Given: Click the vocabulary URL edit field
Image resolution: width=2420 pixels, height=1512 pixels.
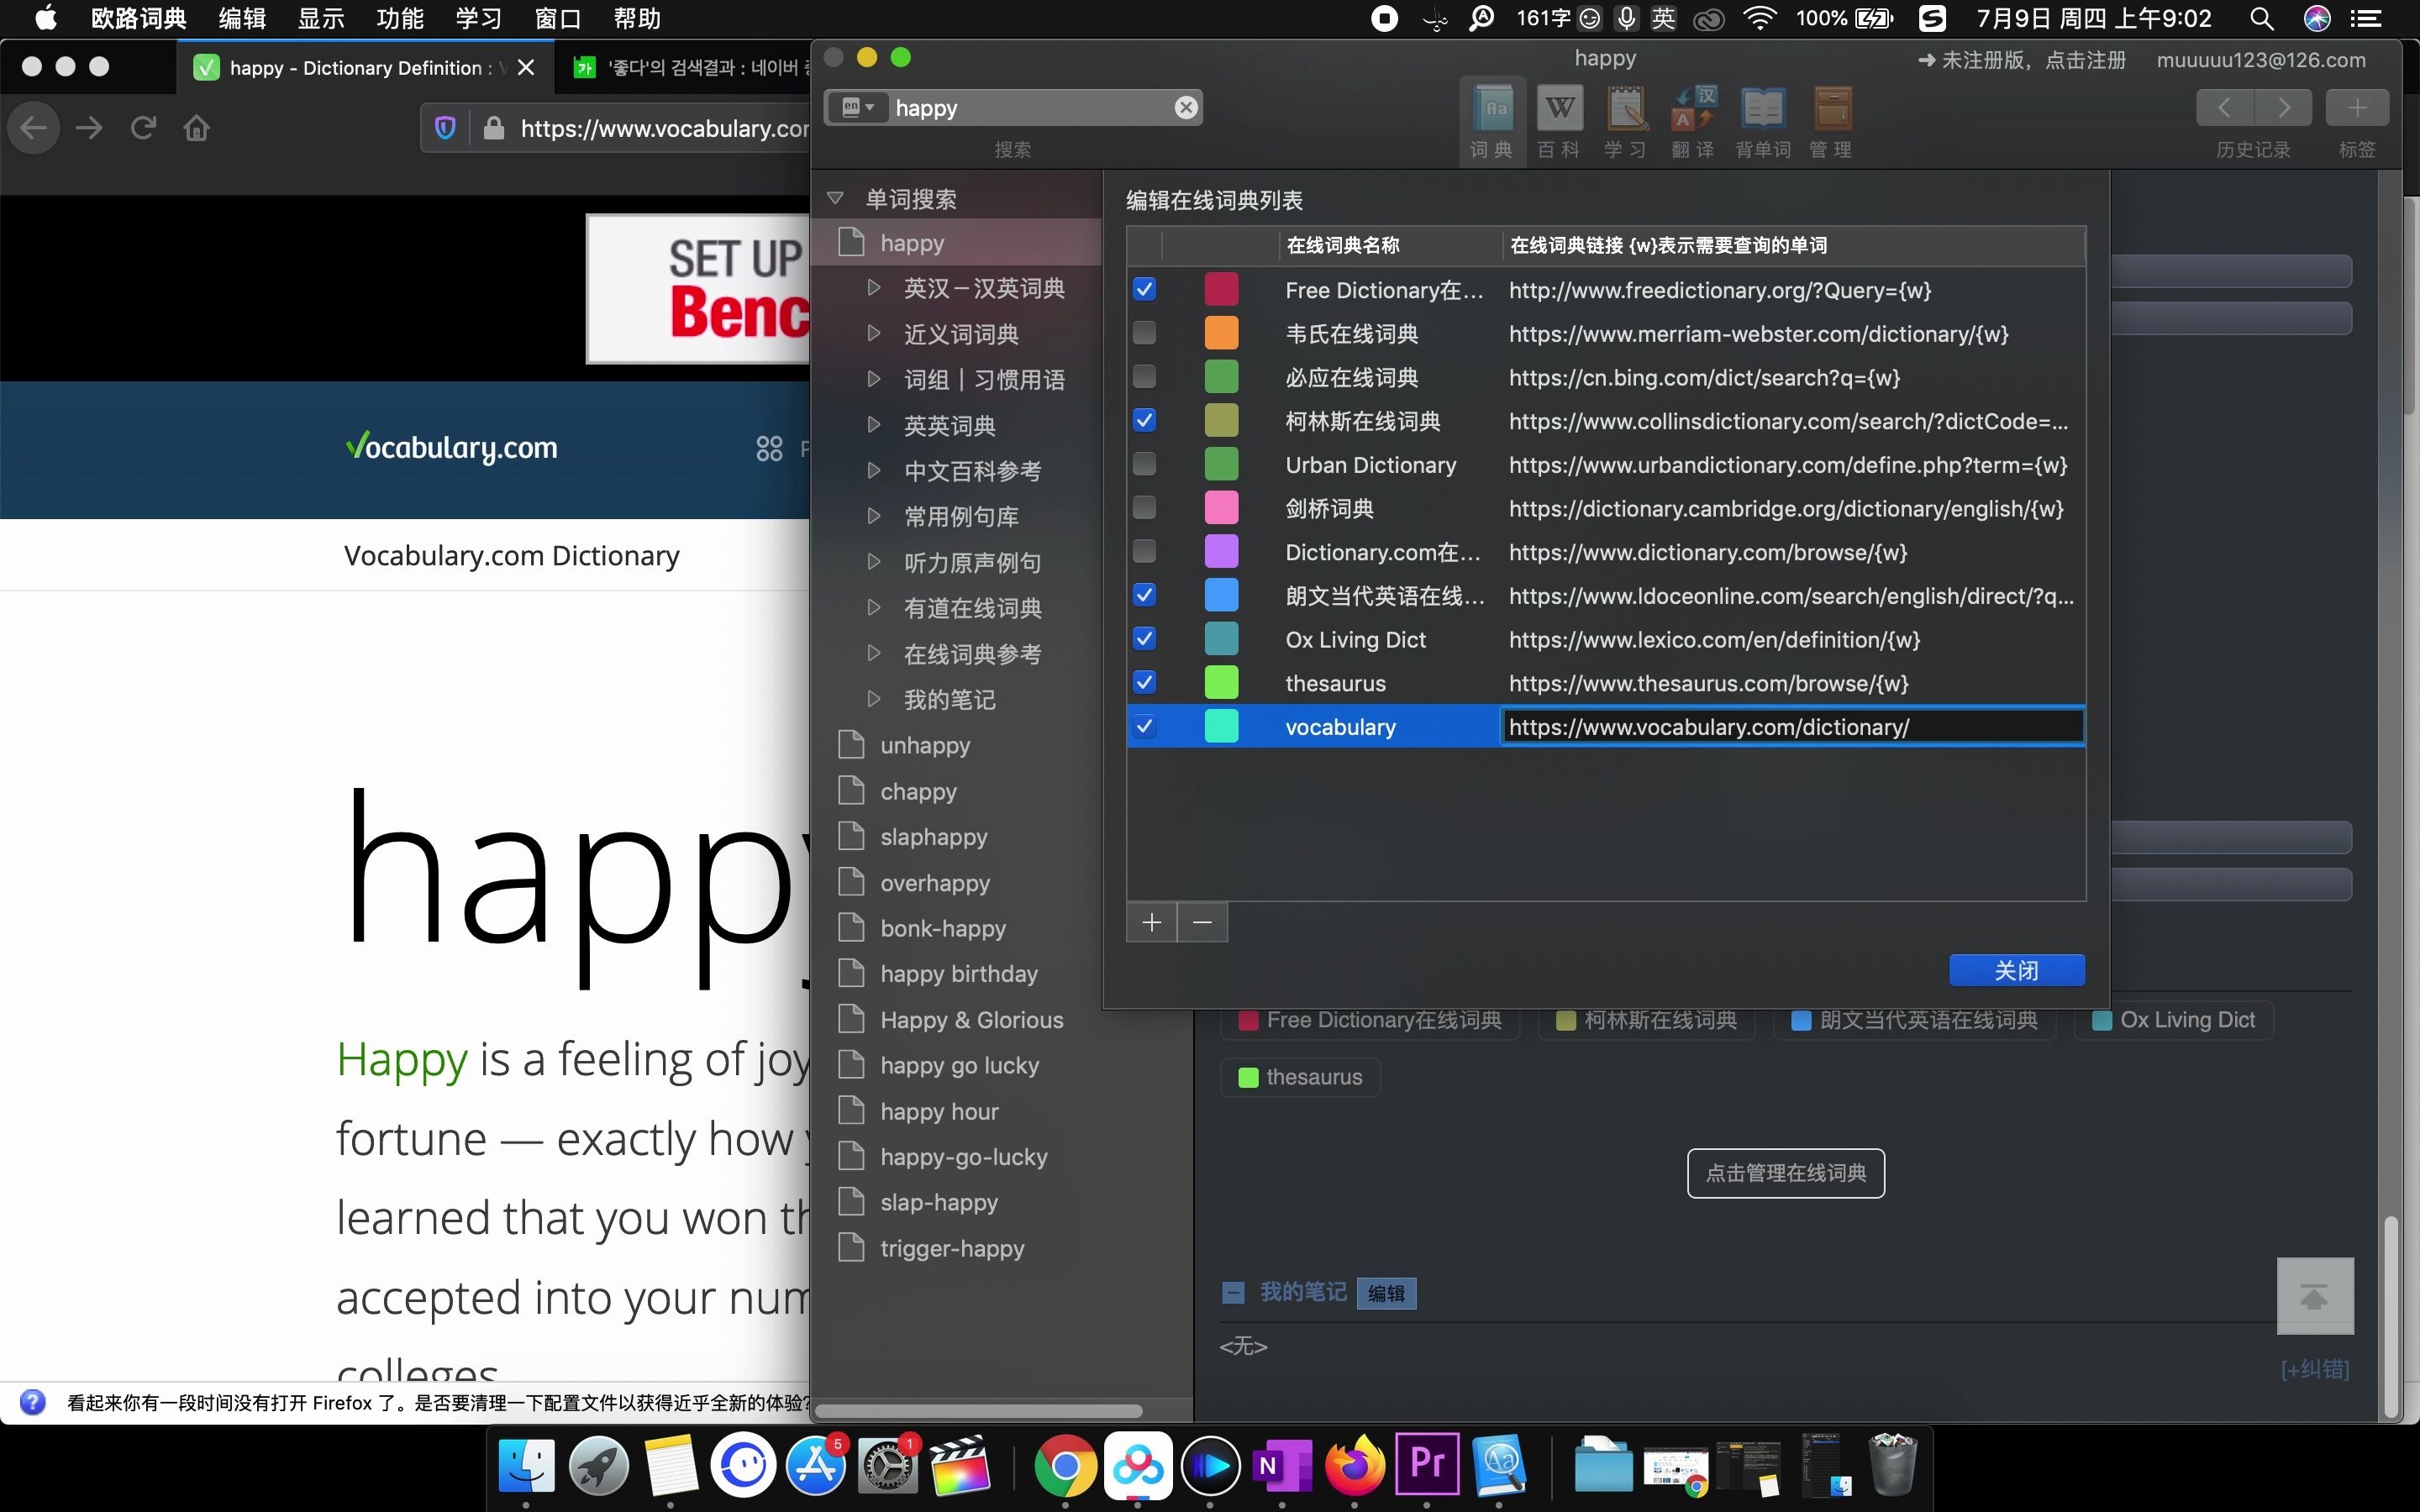Looking at the screenshot, I should [1792, 727].
